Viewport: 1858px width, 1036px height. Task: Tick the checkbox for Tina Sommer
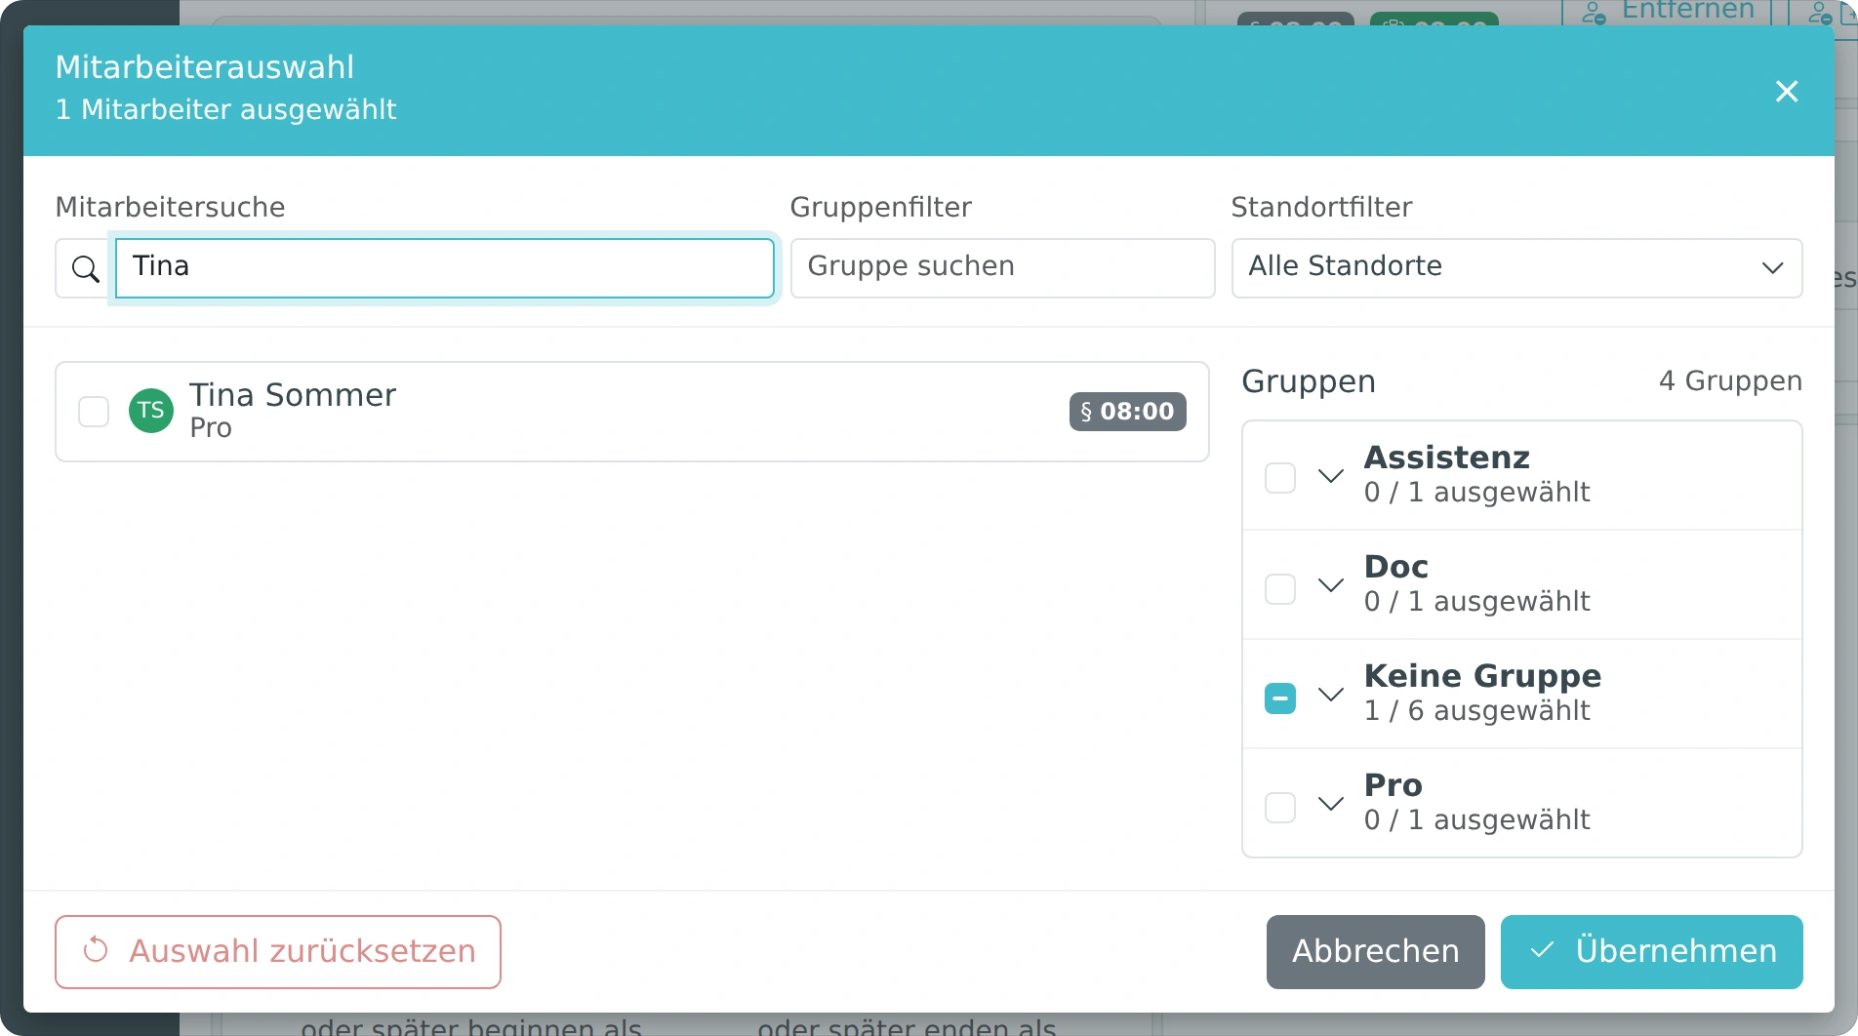click(x=94, y=412)
